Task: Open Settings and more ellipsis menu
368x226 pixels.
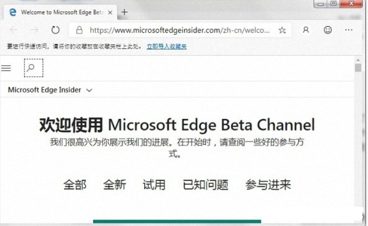Action: [349, 30]
